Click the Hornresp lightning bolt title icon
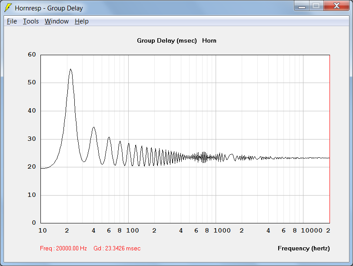Viewport: 353px width, 266px height. point(8,8)
